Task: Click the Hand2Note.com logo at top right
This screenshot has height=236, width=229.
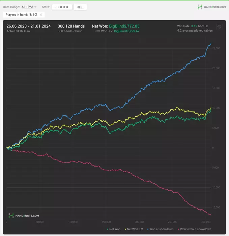Action: click(x=212, y=7)
